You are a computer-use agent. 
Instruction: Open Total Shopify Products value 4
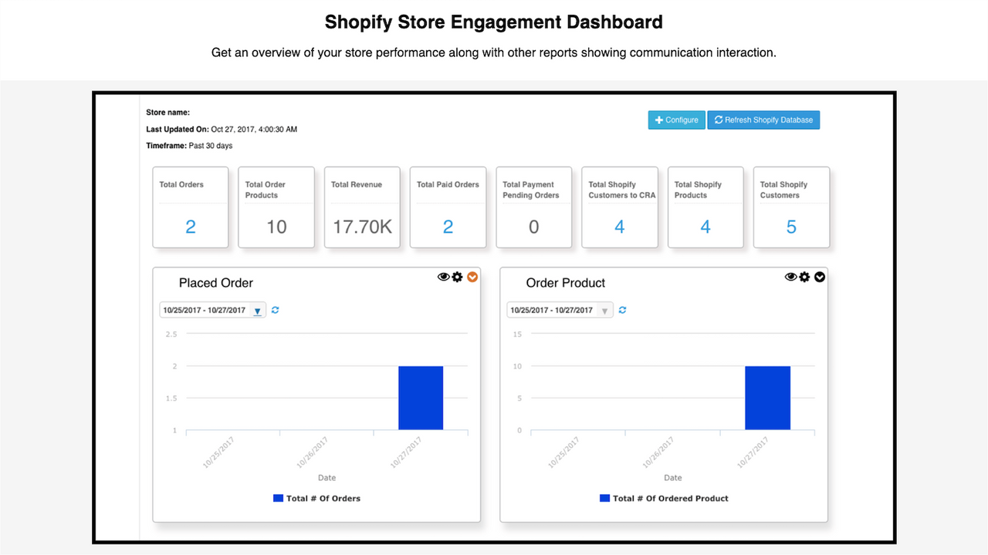coord(705,227)
